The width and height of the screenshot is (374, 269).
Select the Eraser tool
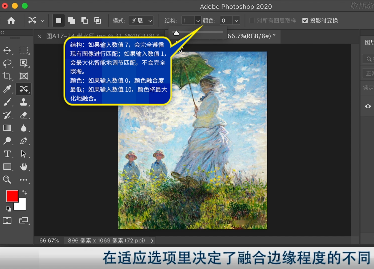pos(24,115)
